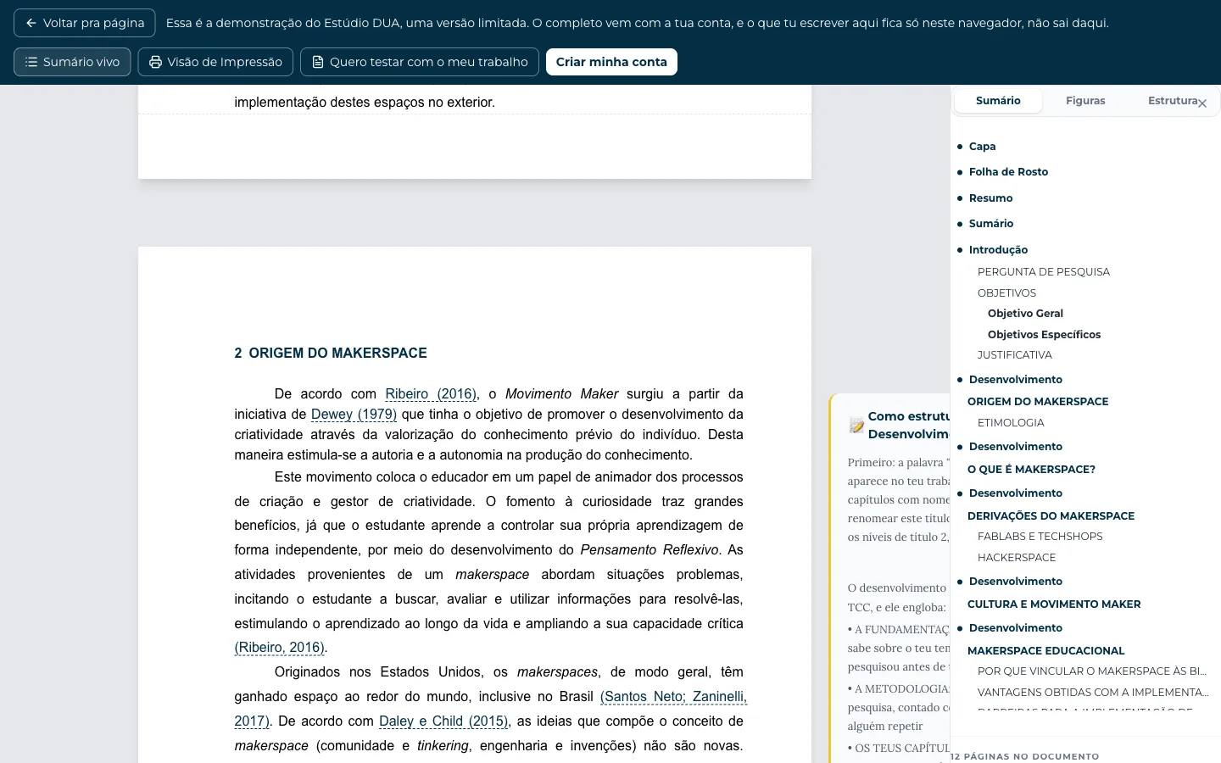Click the 'Criar minha conta' button

click(x=611, y=62)
